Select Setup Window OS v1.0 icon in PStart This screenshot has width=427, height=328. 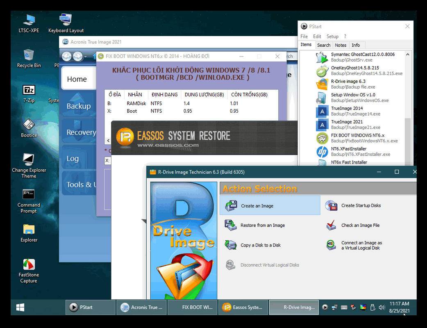click(x=322, y=98)
